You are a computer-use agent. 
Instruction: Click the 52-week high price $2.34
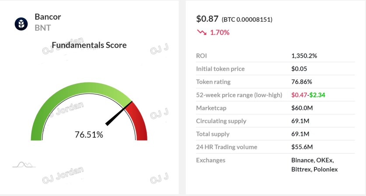(x=317, y=95)
